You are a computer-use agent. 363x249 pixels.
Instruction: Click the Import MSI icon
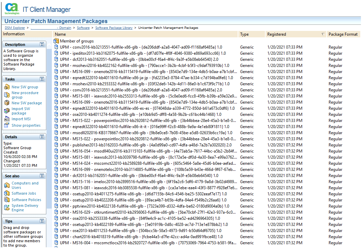click(7, 119)
